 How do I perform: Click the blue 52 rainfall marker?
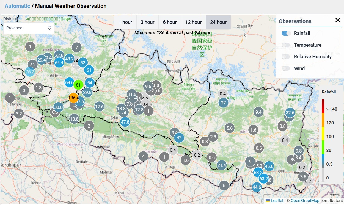coord(83,63)
